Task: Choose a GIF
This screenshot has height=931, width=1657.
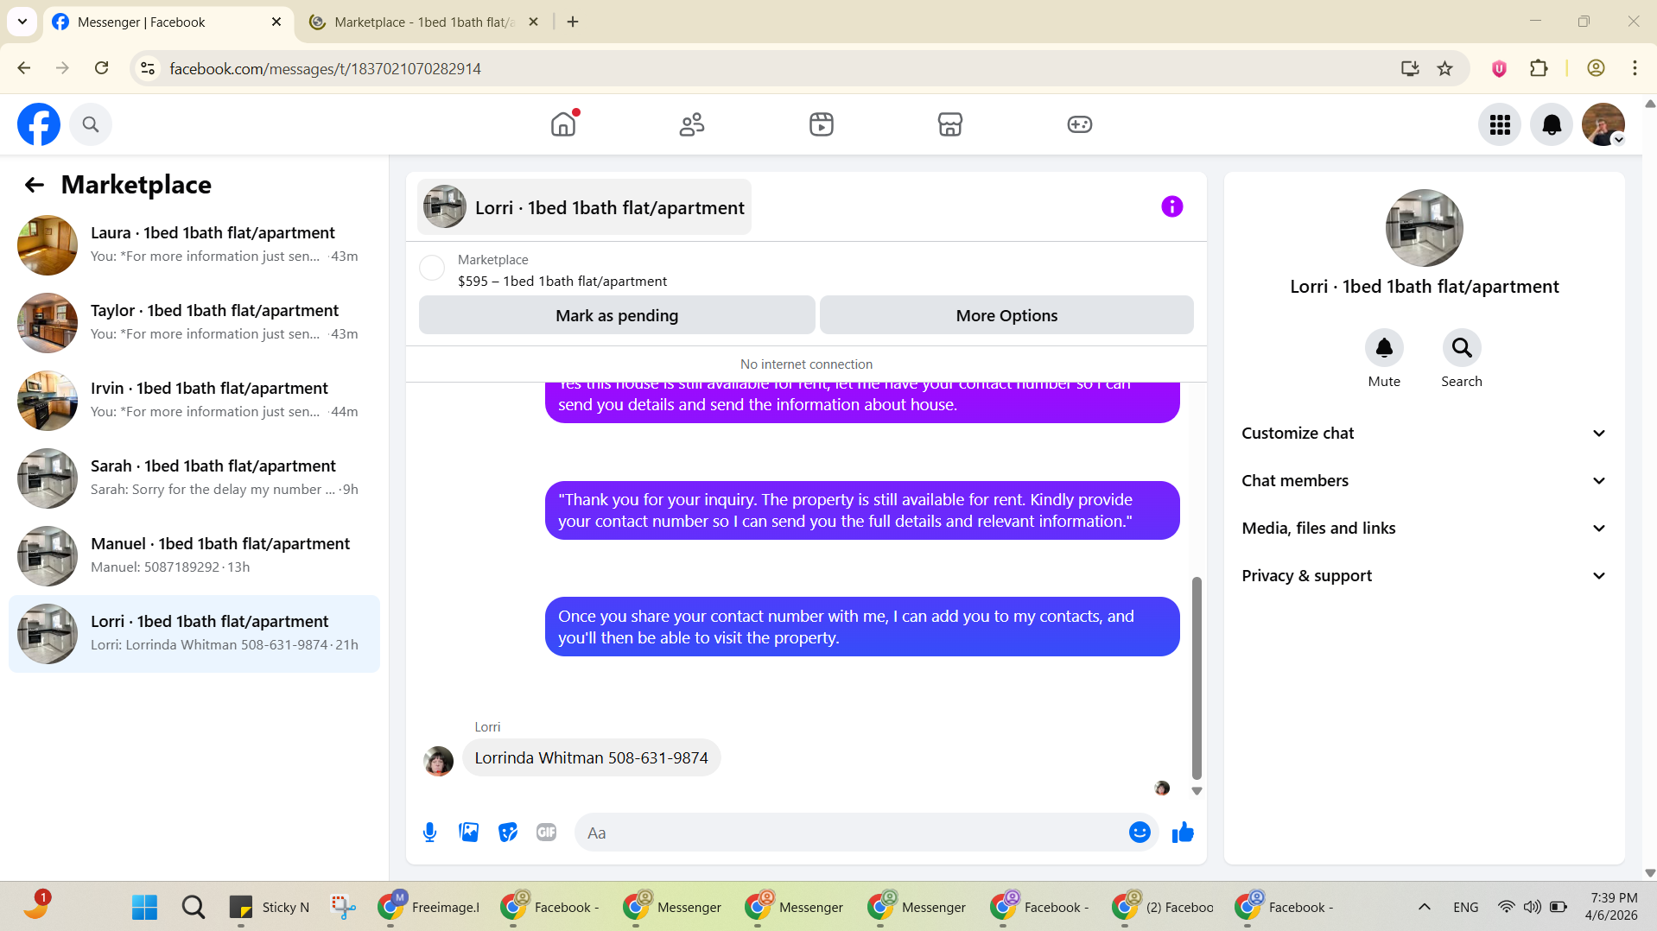Action: tap(546, 833)
